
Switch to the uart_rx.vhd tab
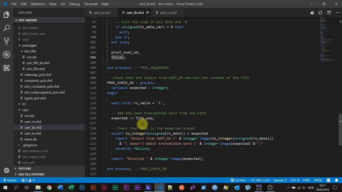tap(168, 12)
